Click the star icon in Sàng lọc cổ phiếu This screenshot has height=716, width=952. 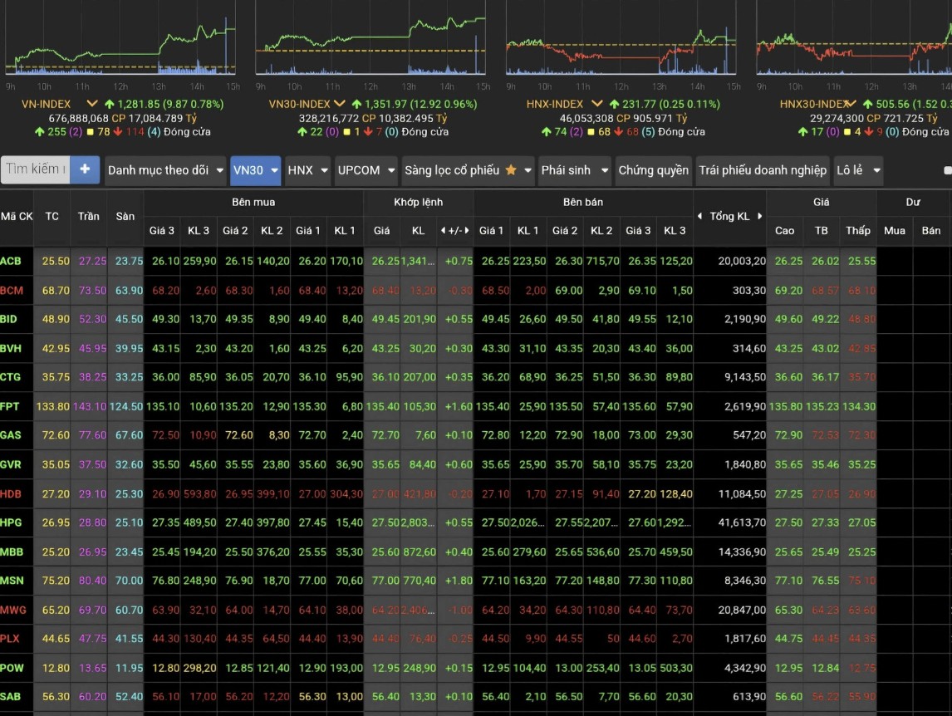[x=510, y=170]
